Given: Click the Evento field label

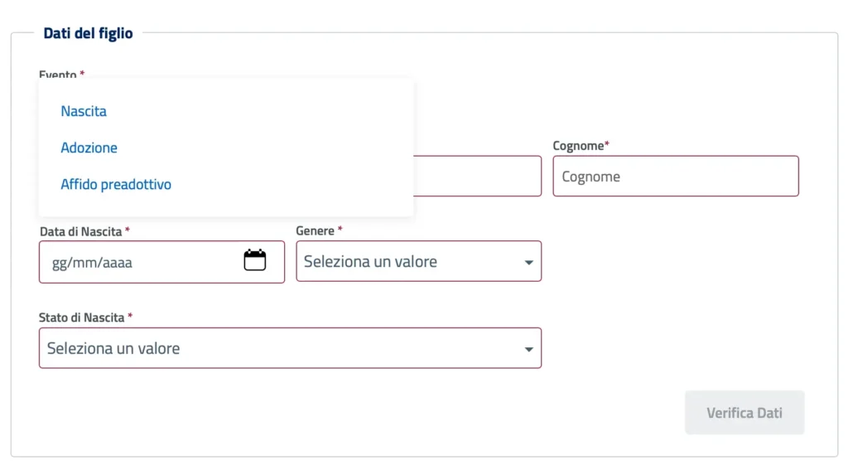Looking at the screenshot, I should click(x=58, y=74).
